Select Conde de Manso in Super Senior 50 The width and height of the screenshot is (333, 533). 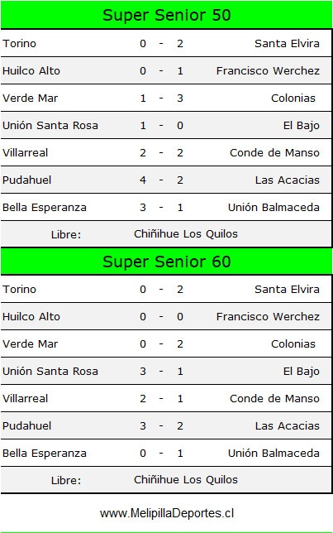click(274, 152)
